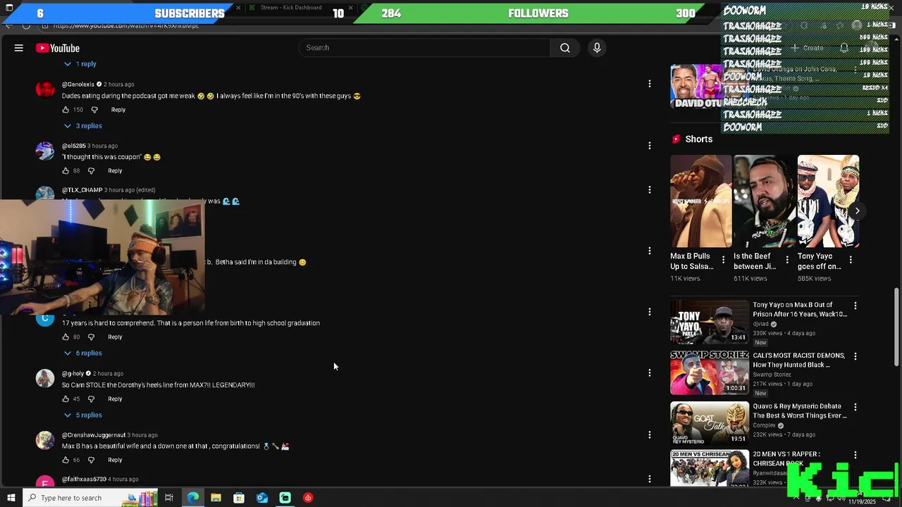Open the notifications bell

[844, 48]
